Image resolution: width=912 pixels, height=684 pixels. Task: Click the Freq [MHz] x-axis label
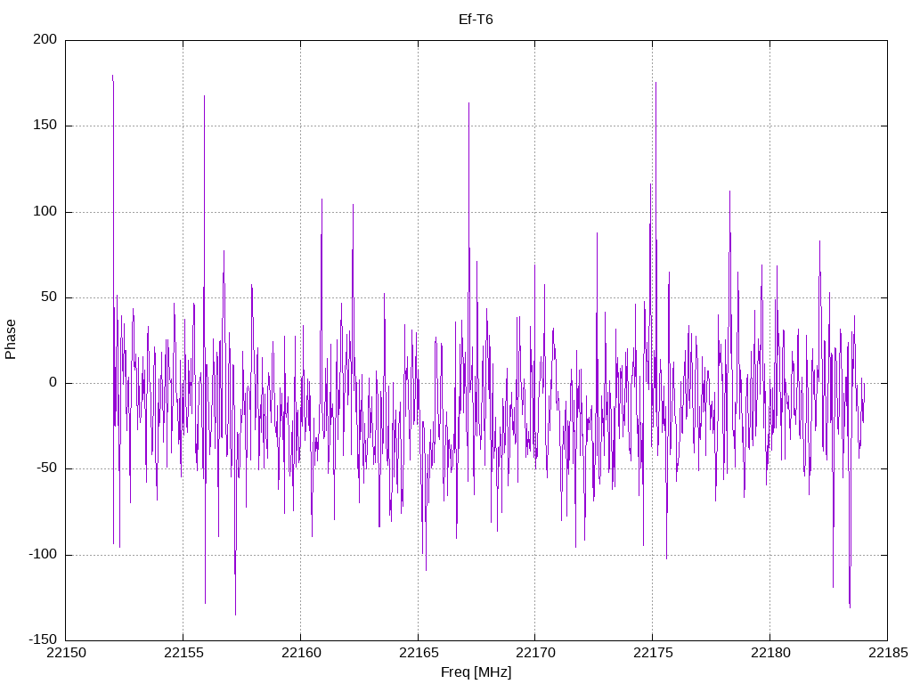(476, 672)
